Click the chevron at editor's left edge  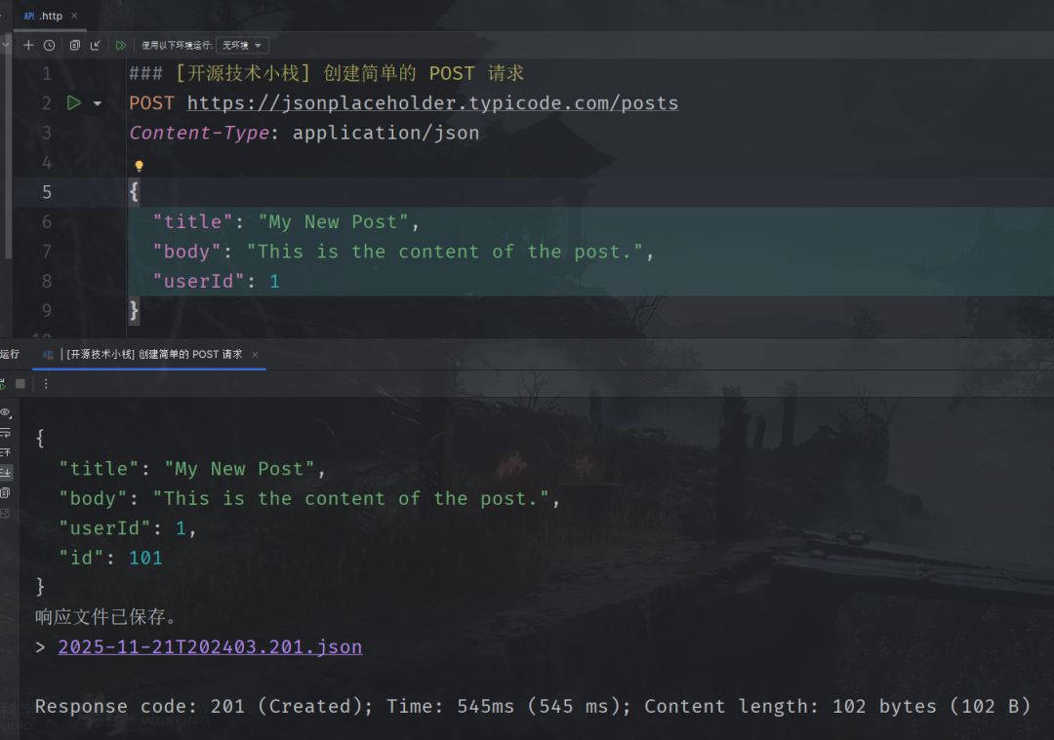pos(5,45)
